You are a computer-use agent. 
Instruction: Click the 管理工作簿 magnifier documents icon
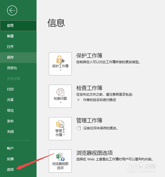[60, 125]
